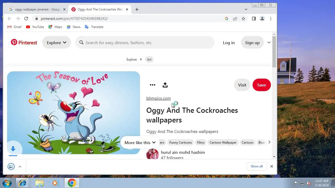This screenshot has width=335, height=188.
Task: Click the network tray icon
Action: (302, 183)
